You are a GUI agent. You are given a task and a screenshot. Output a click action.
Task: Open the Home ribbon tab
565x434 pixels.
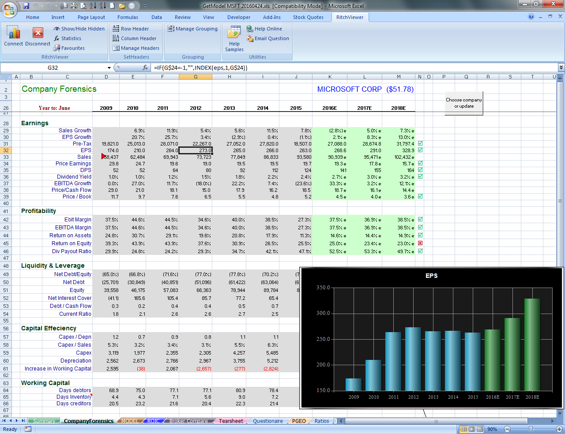(x=33, y=17)
